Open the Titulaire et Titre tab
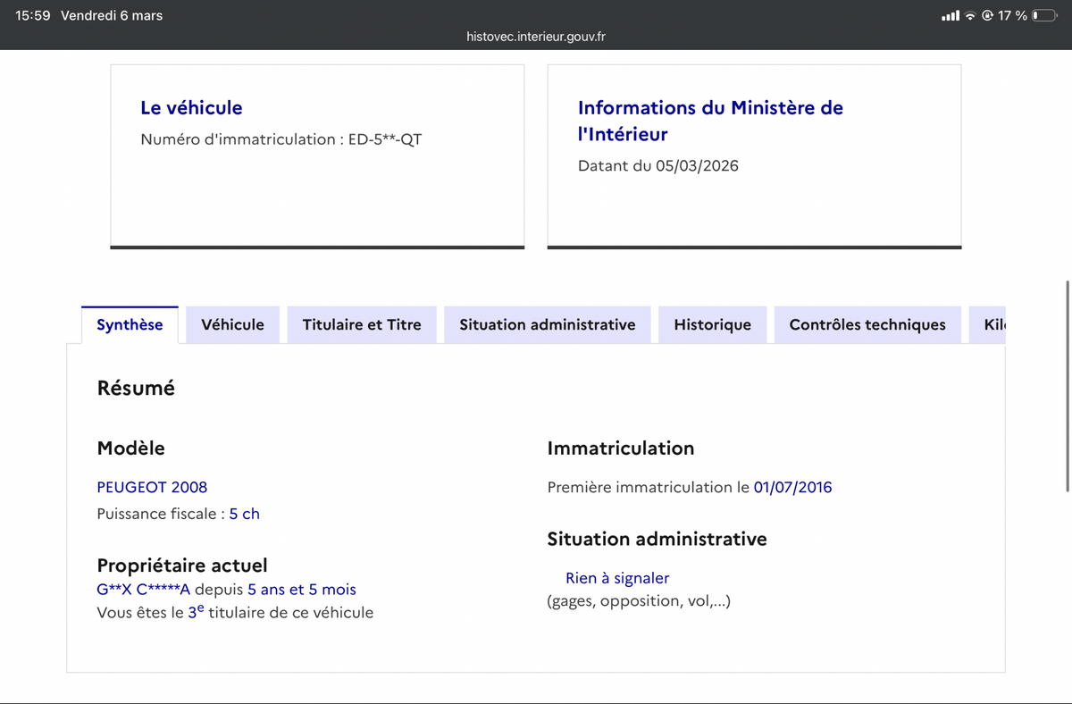This screenshot has height=704, width=1072. 362,325
